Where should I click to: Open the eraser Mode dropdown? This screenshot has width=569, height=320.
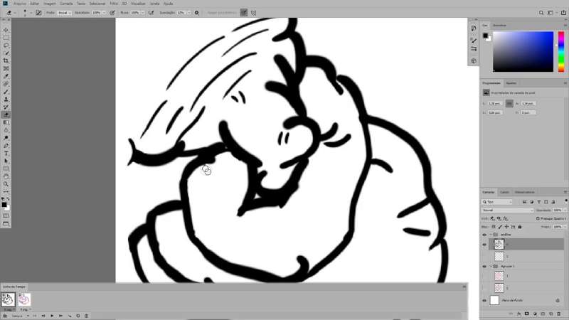pos(64,13)
